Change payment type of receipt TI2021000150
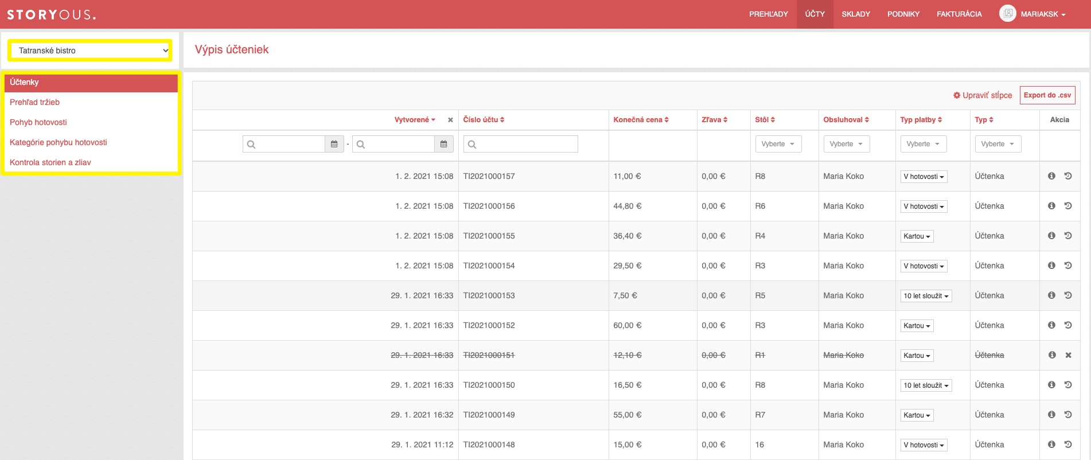 926,385
